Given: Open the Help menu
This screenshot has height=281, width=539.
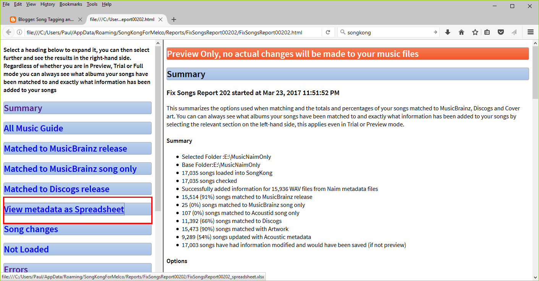Looking at the screenshot, I should [x=107, y=4].
